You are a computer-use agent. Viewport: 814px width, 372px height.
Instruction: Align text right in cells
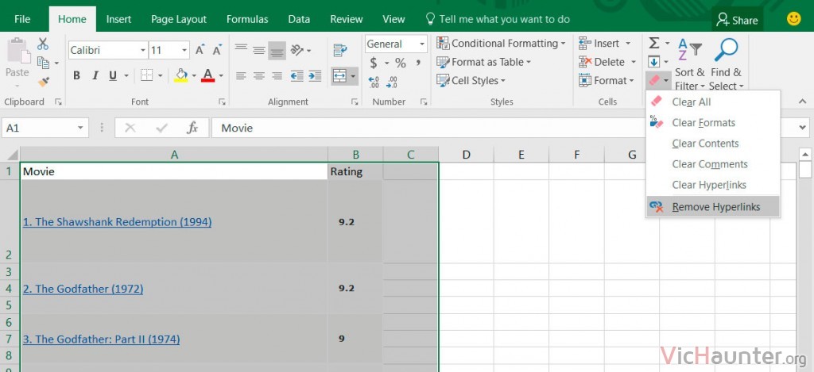[x=277, y=75]
